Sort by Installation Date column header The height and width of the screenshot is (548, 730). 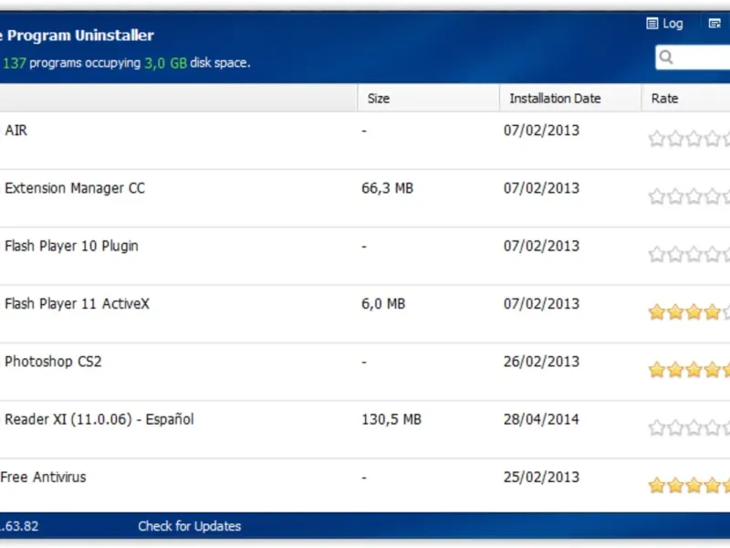click(x=570, y=99)
